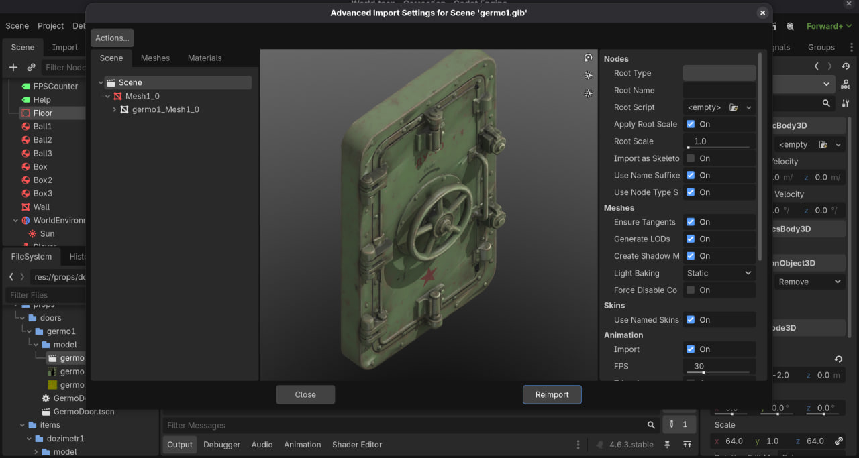Toggle primary light icon in preview
Image resolution: width=859 pixels, height=458 pixels.
pos(589,76)
